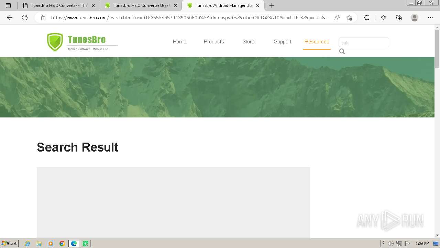The height and width of the screenshot is (248, 440).
Task: Click the Read aloud icon
Action: (x=337, y=18)
